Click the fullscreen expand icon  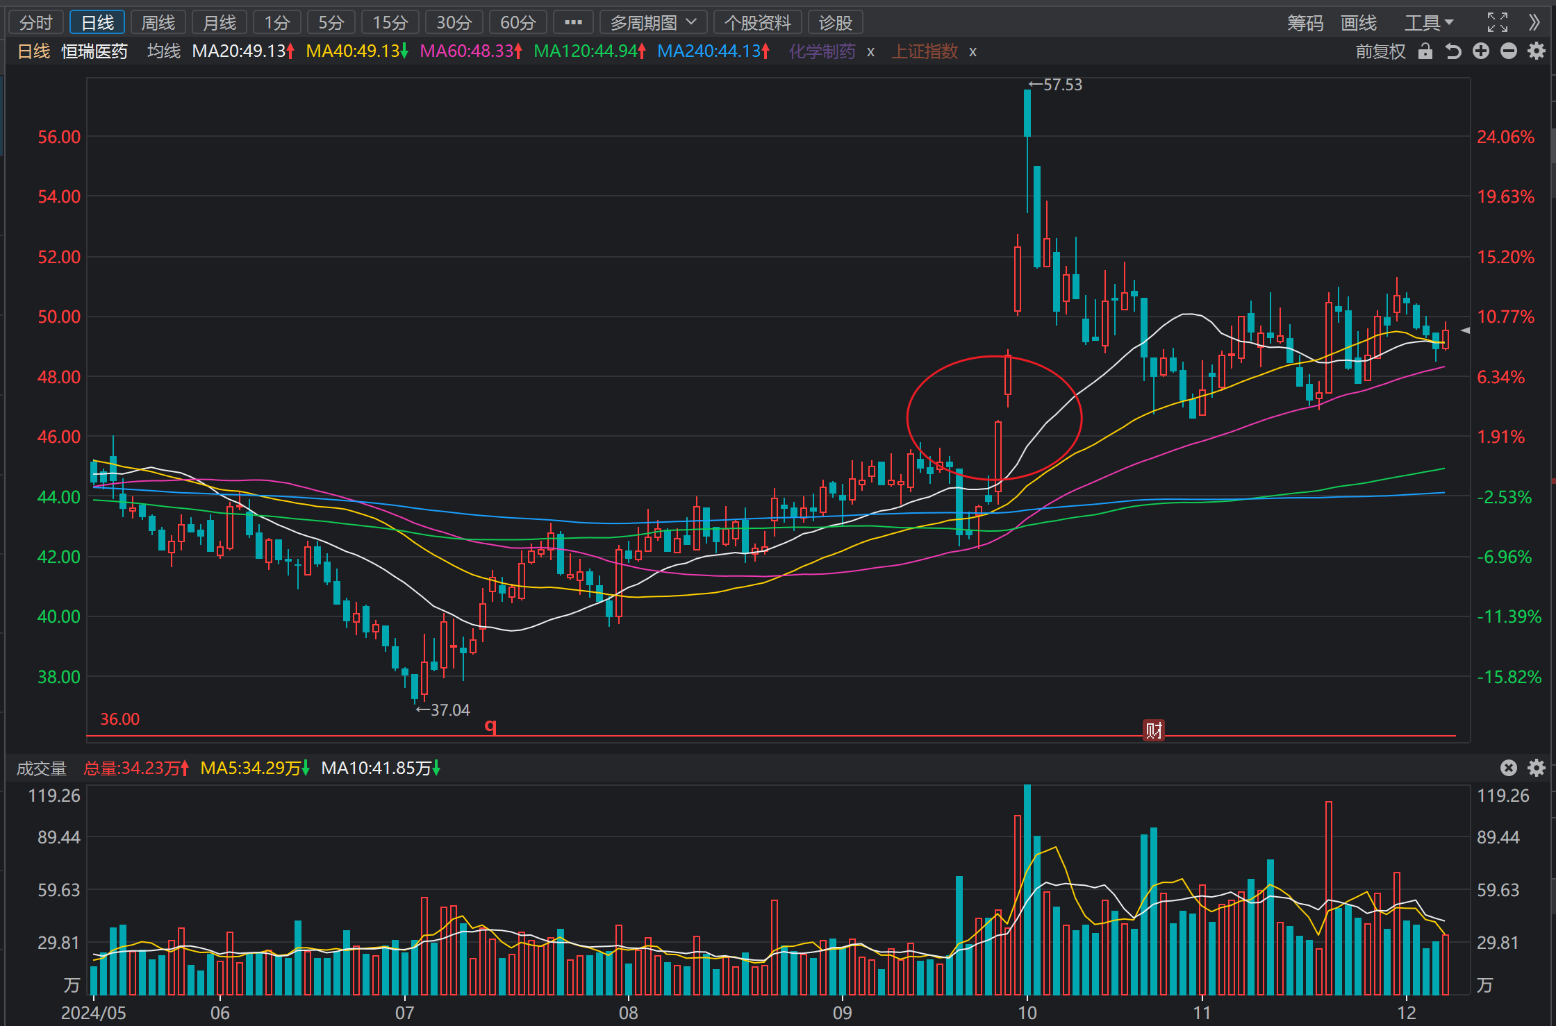click(x=1498, y=22)
